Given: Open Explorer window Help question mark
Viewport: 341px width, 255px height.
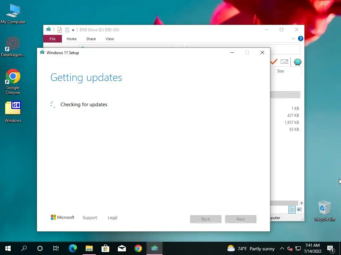Looking at the screenshot, I should (301, 39).
